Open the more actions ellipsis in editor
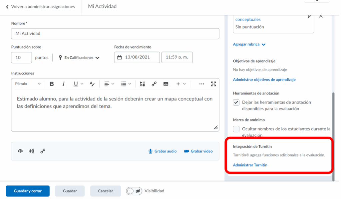 (201, 84)
